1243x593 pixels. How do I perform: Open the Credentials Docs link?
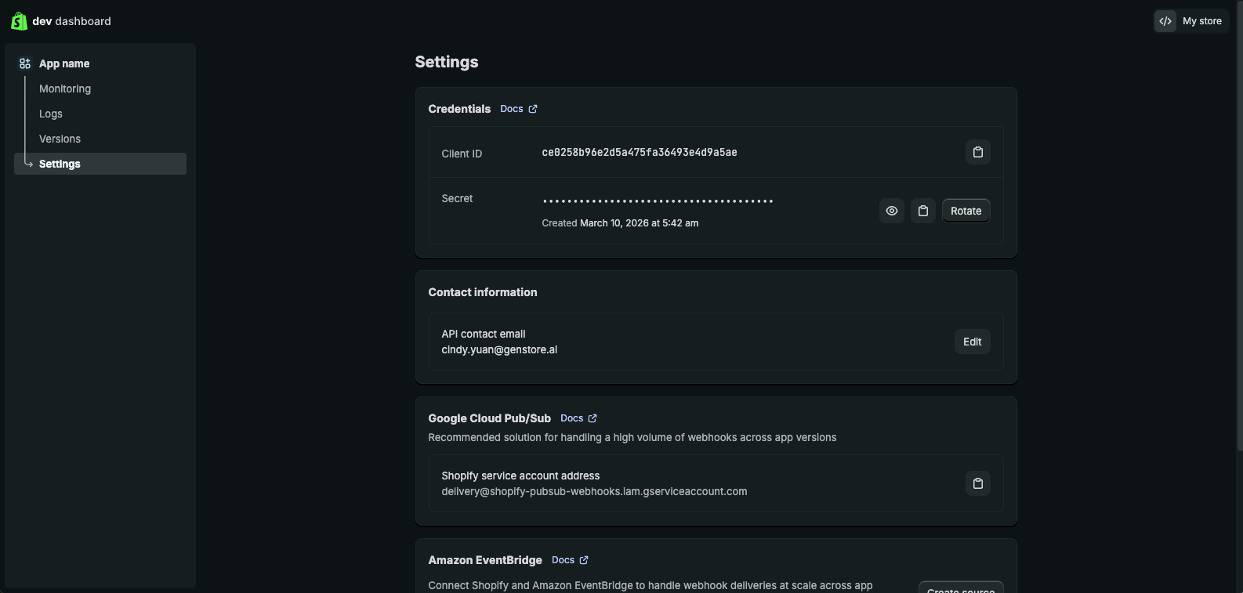pos(512,109)
